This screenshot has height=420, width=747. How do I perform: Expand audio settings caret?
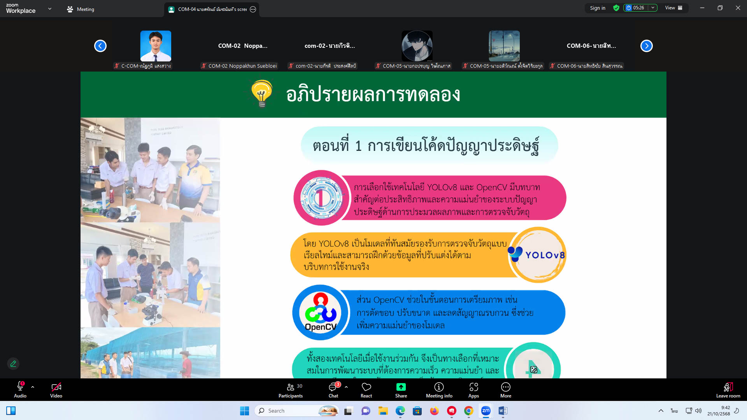click(x=33, y=387)
